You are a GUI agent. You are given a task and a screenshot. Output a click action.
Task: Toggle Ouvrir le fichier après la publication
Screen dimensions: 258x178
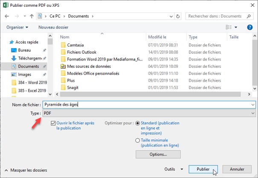tap(53, 123)
